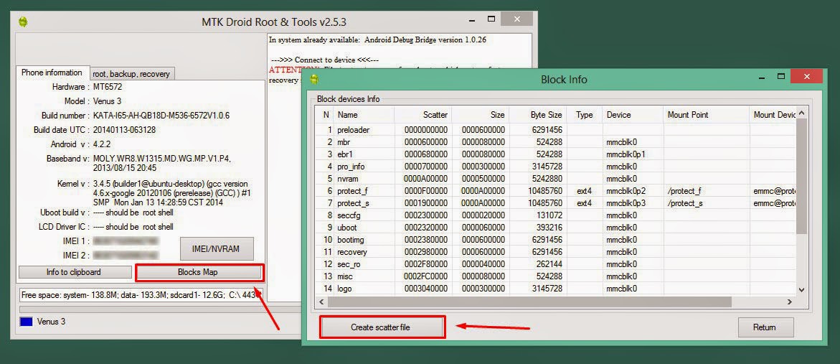Click the mmcblk0p1 device cell
840x364 pixels.
[633, 154]
